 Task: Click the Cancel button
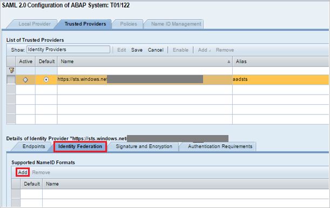pos(156,50)
